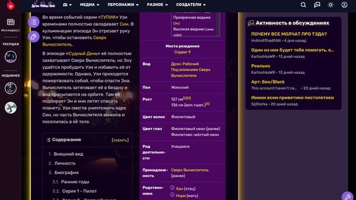Open the РАЗНОЕ menu

pos(157,5)
